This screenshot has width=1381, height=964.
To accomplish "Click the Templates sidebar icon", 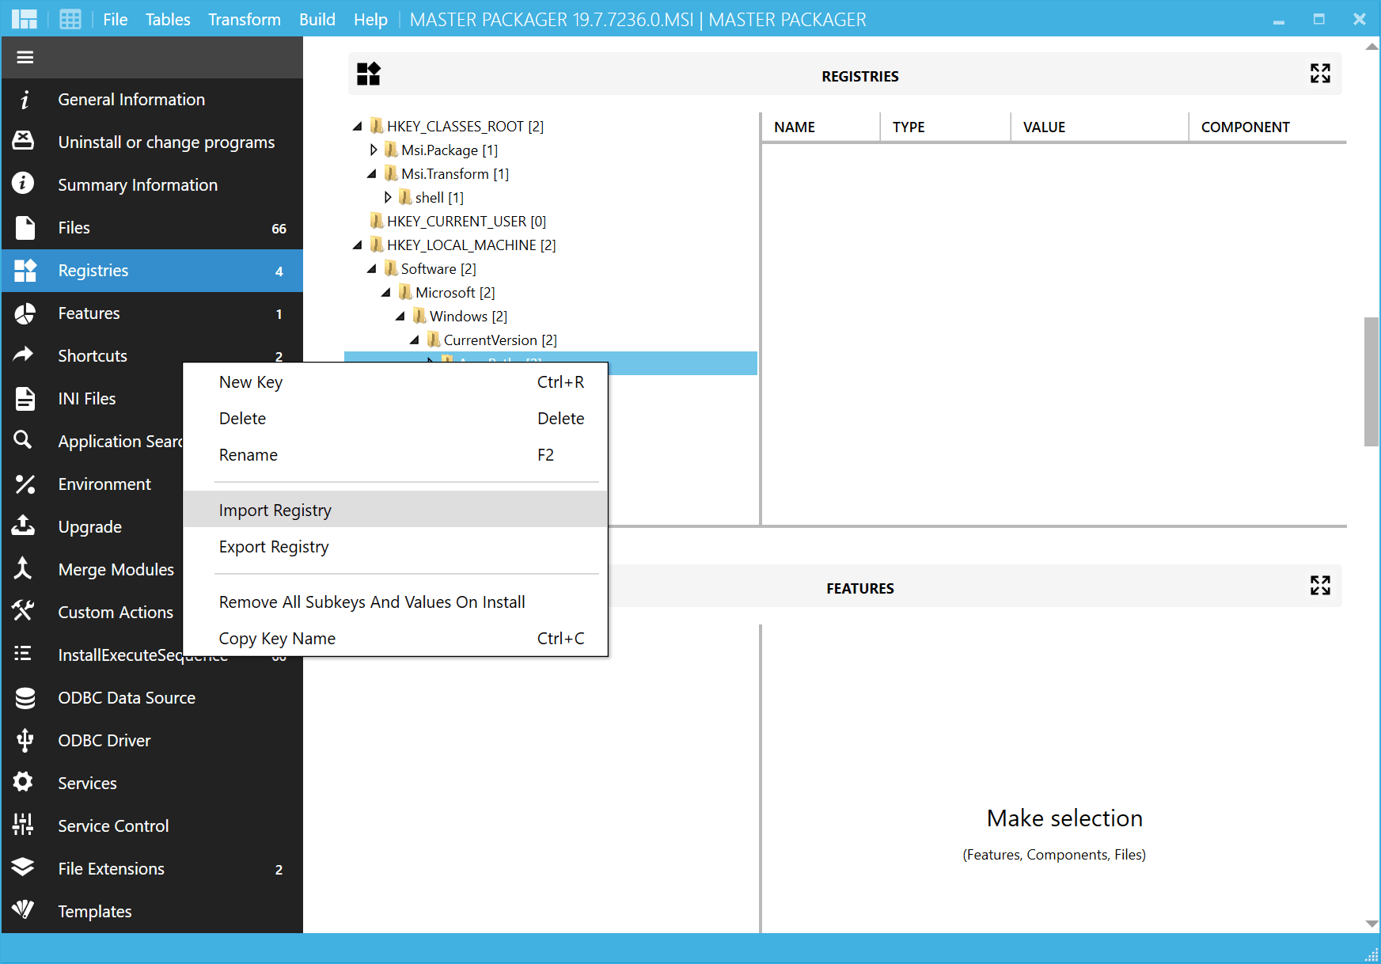I will [x=24, y=910].
